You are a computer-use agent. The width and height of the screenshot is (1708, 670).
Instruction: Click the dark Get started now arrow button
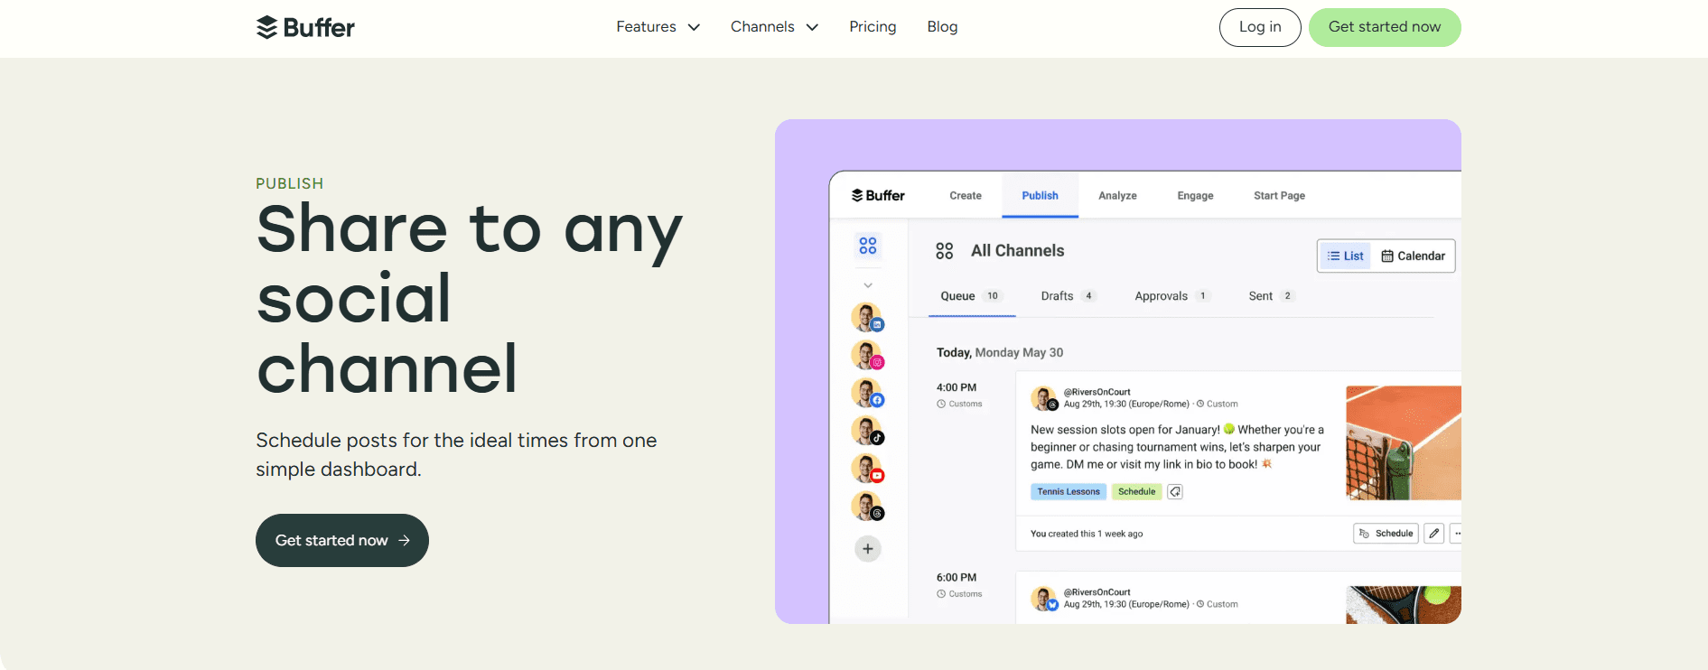pos(342,540)
